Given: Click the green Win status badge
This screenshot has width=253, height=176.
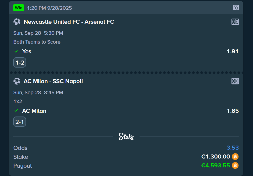Looking at the screenshot, I should (x=19, y=8).
